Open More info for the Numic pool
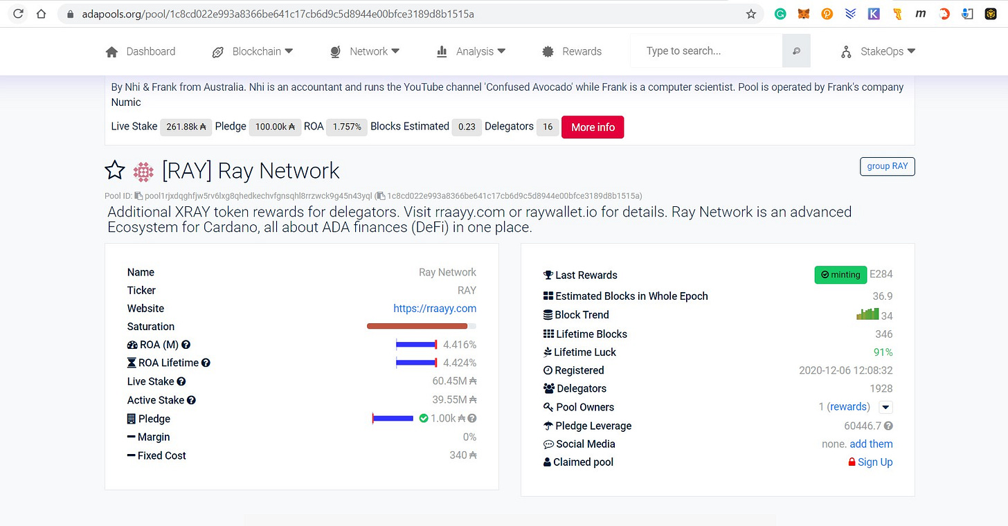Viewport: 1008px width, 526px height. (x=593, y=127)
